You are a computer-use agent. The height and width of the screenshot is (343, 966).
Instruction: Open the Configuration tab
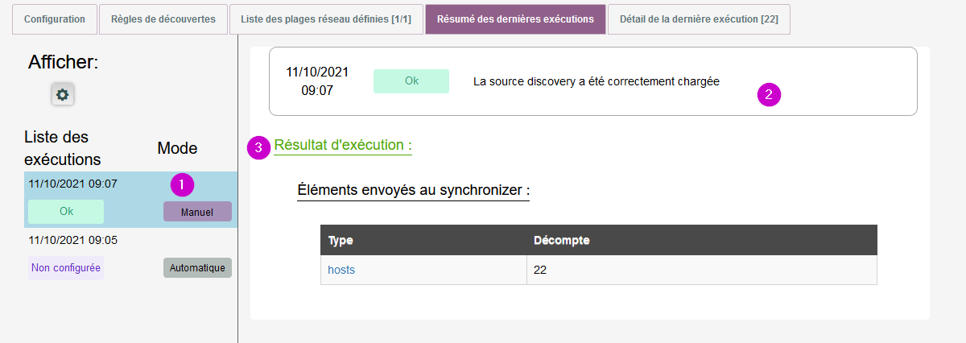pyautogui.click(x=55, y=19)
